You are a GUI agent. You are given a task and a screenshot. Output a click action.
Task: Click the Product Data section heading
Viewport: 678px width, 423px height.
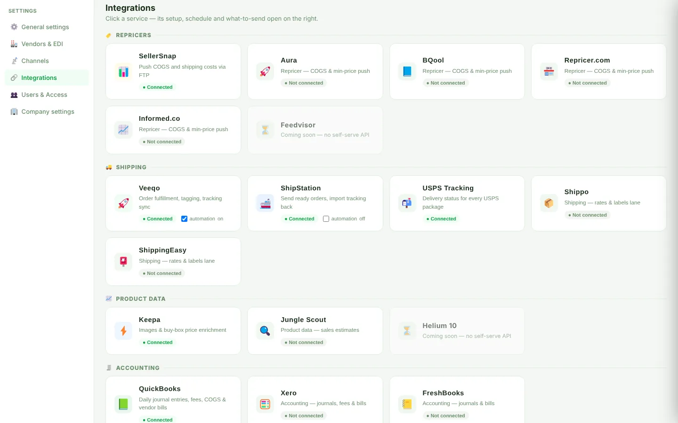point(140,299)
